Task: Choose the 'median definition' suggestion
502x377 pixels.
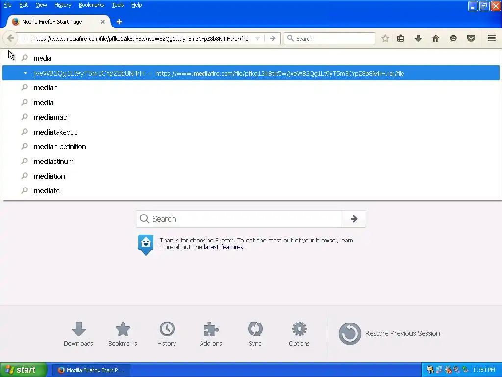Action: point(251,146)
